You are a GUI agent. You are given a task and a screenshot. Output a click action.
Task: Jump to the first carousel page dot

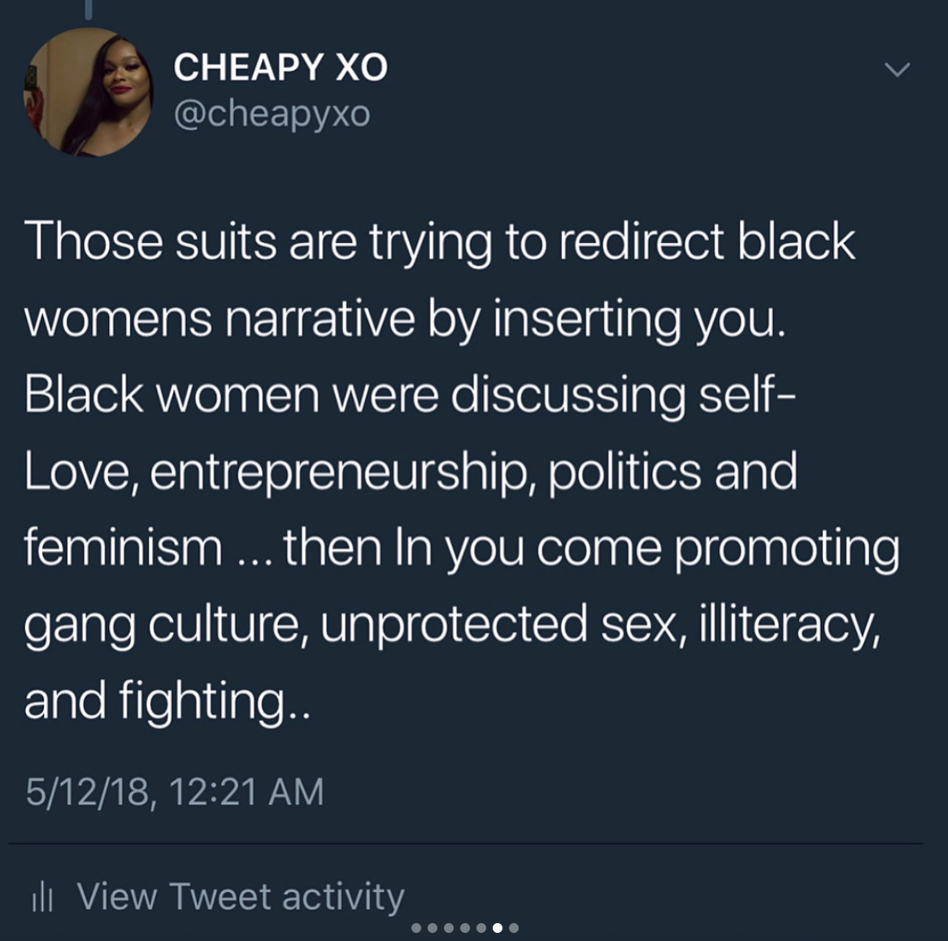[x=416, y=928]
